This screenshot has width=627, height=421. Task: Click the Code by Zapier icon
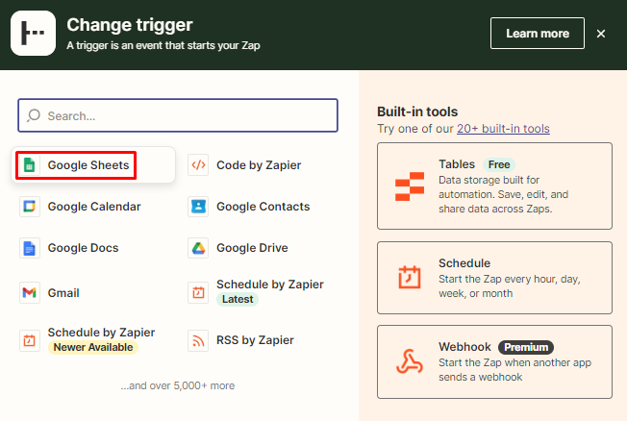point(198,165)
